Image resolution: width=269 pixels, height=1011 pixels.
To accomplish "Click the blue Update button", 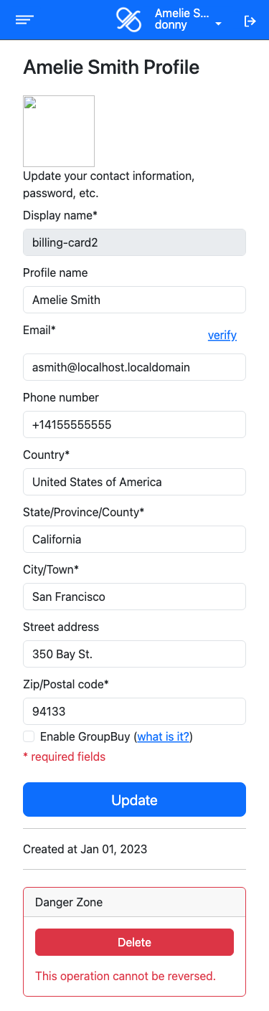I will point(134,799).
